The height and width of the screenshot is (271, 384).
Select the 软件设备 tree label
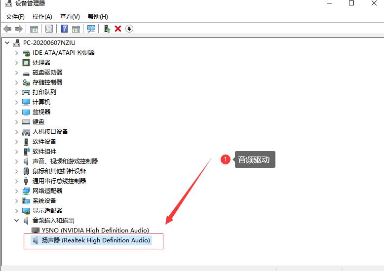pyautogui.click(x=44, y=141)
